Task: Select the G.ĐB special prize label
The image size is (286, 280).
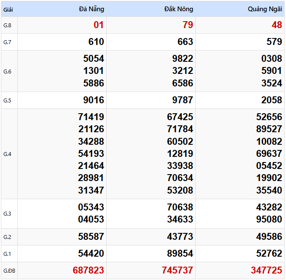Action: point(9,270)
